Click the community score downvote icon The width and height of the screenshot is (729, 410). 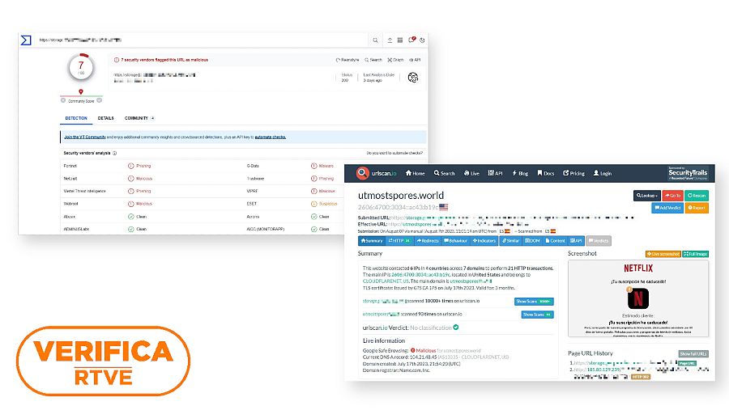[63, 100]
